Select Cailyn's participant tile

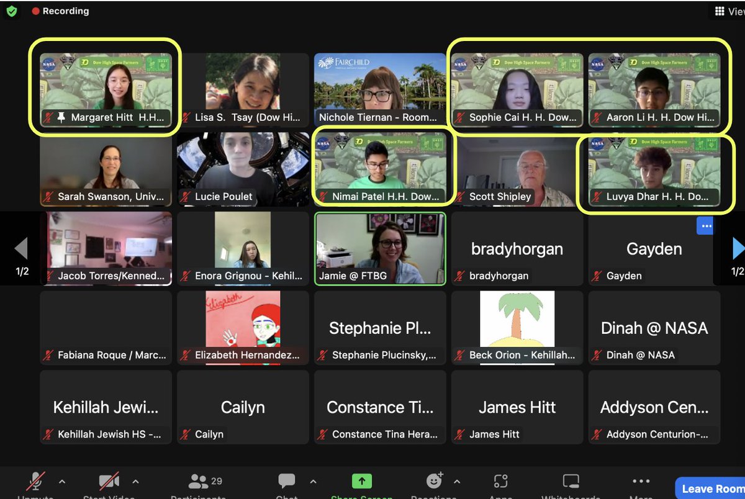243,407
